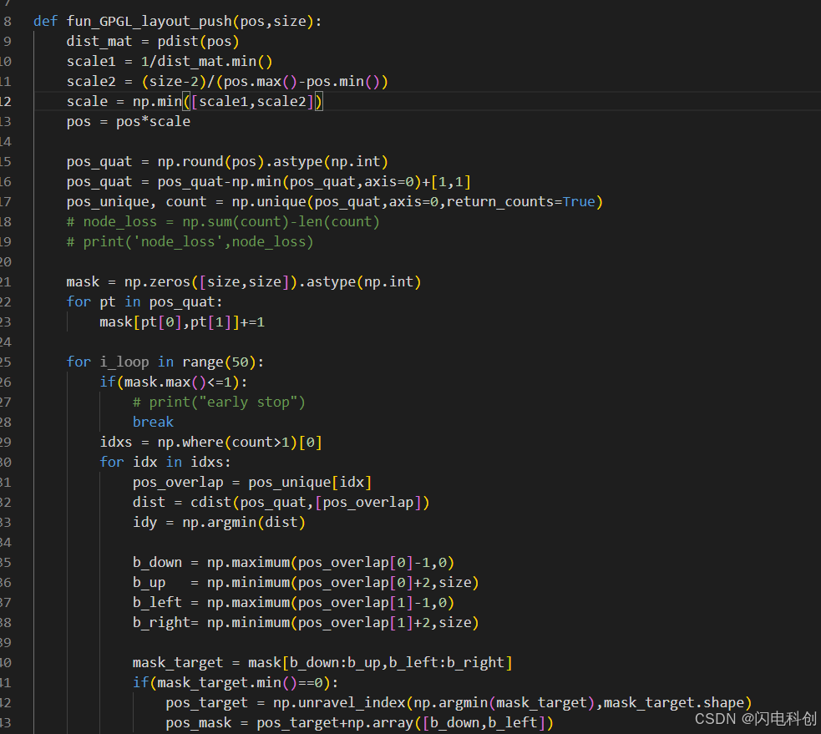Image resolution: width=821 pixels, height=734 pixels.
Task: Click the 'if(mask.max()<=1):' line
Action: pyautogui.click(x=174, y=382)
